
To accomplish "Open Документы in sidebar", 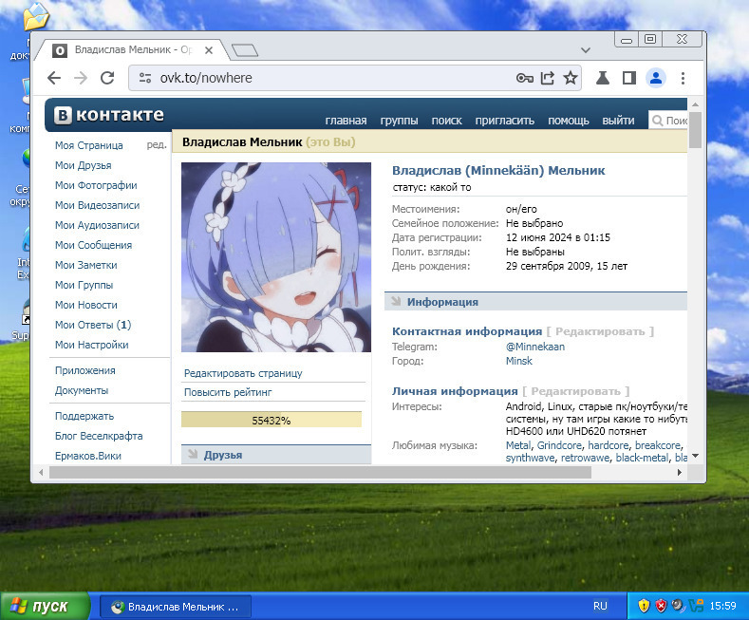I will pyautogui.click(x=82, y=390).
